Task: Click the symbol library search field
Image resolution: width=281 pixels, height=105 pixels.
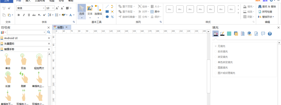Action: (26, 32)
